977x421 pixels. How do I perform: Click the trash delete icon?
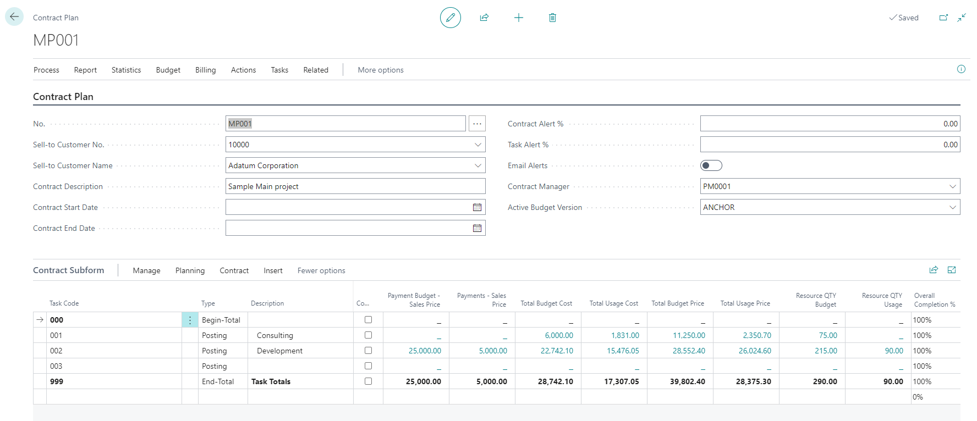pos(552,18)
